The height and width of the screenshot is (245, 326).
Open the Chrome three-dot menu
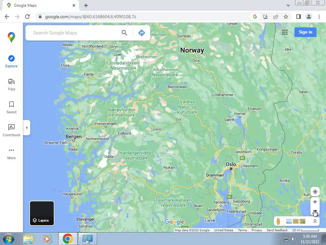point(319,17)
